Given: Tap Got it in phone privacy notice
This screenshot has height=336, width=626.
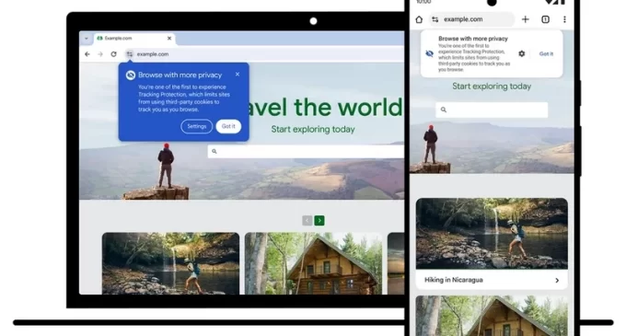Looking at the screenshot, I should click(546, 54).
